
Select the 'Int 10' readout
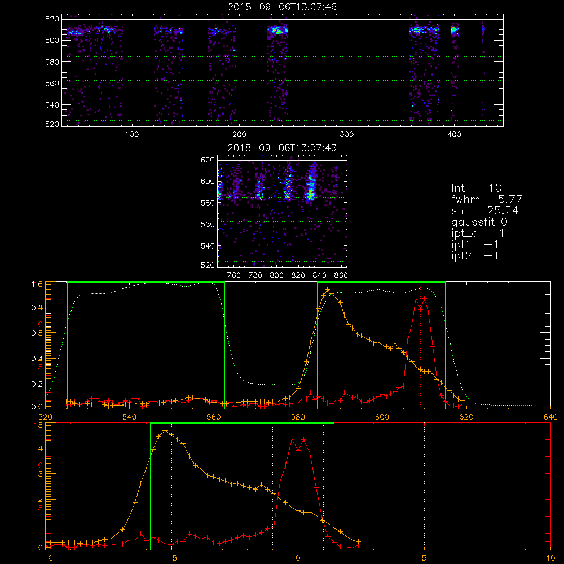(477, 188)
